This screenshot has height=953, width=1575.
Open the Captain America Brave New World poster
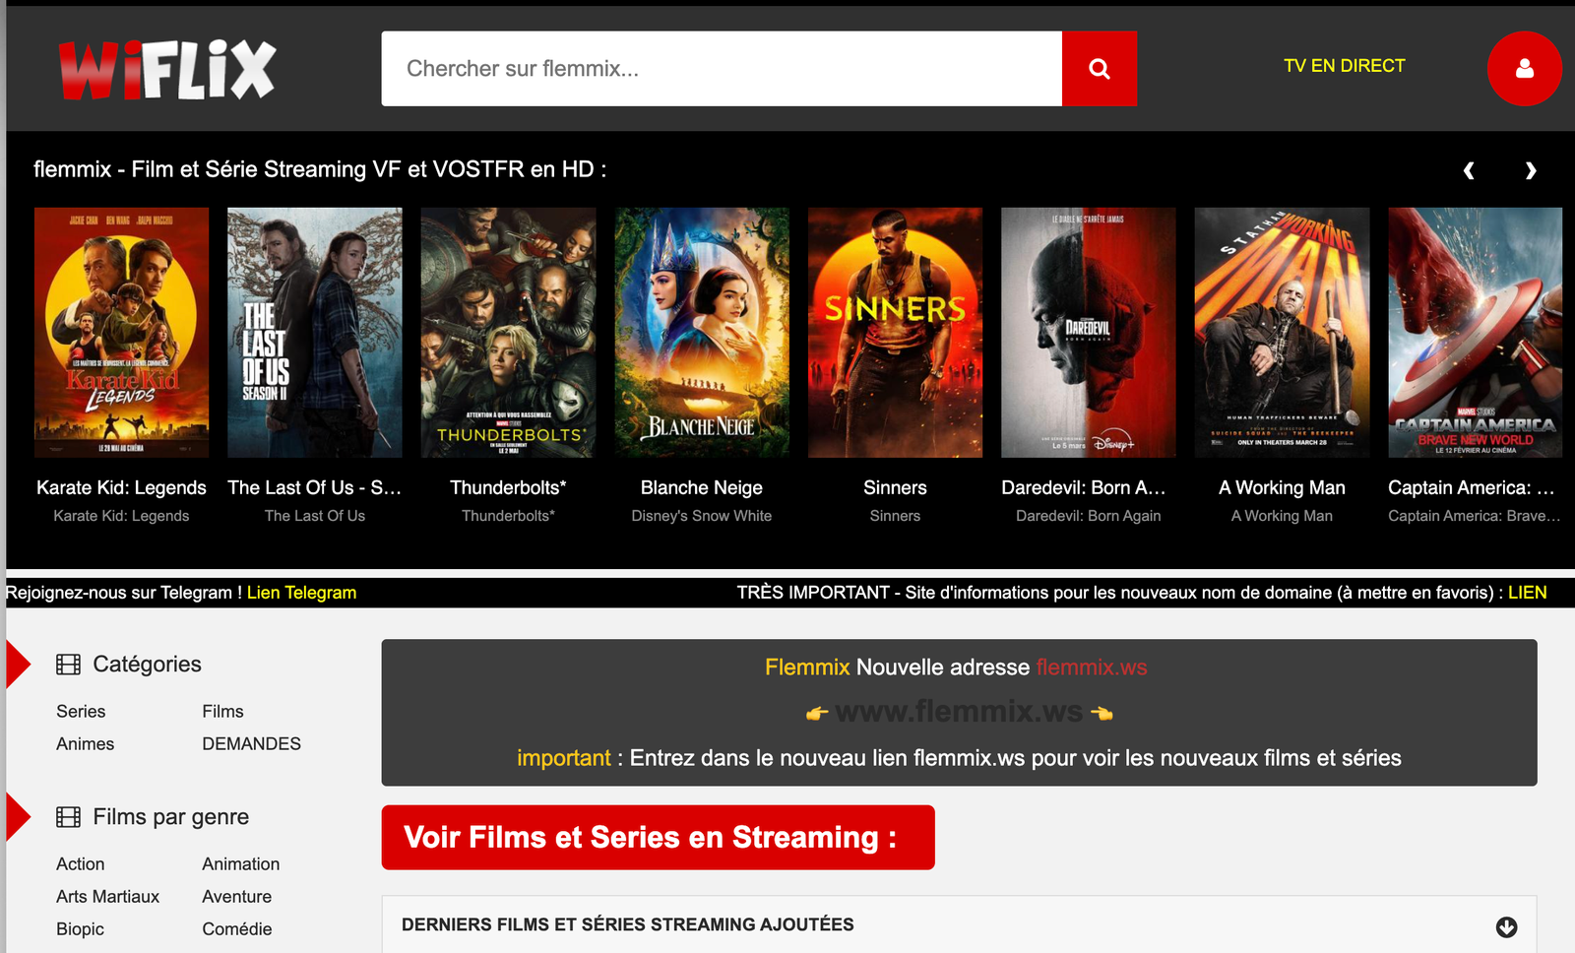(1475, 332)
